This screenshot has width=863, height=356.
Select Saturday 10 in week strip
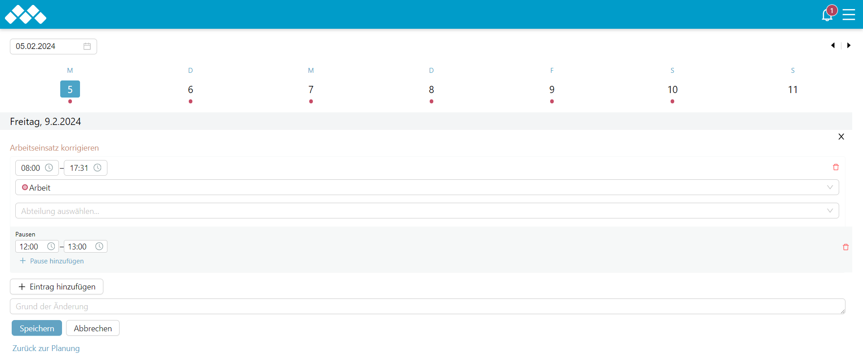point(672,89)
